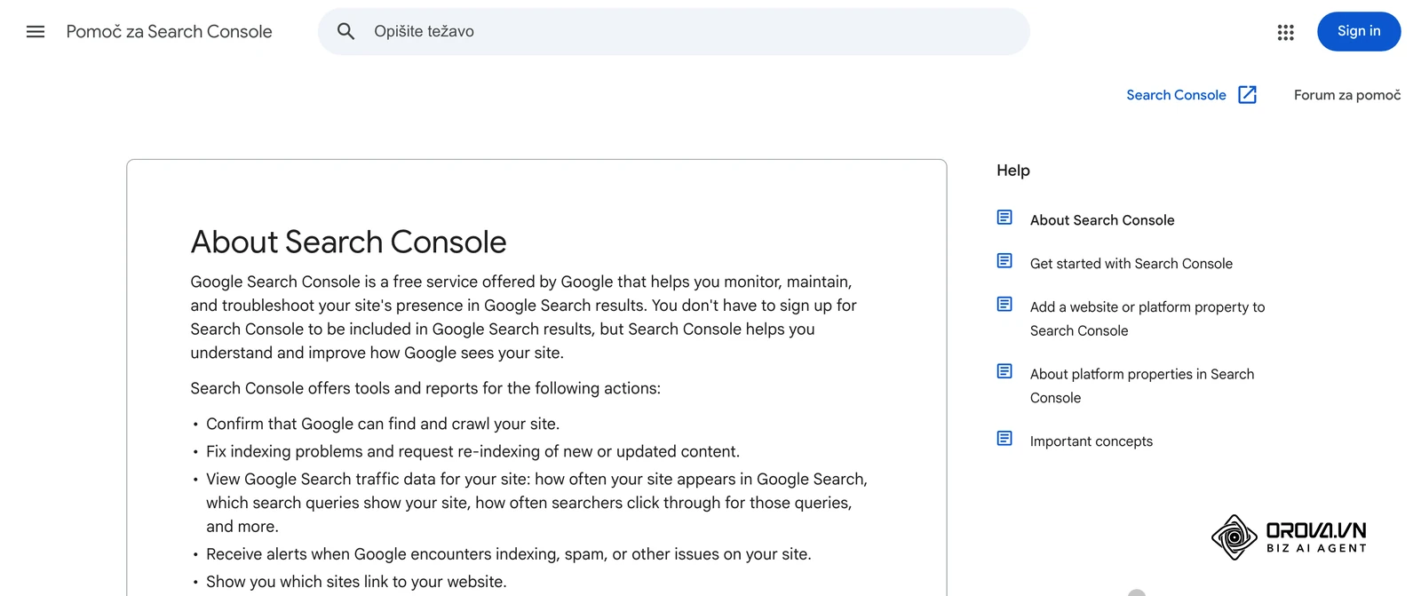Image resolution: width=1421 pixels, height=596 pixels.
Task: Click the document icon next to Get started with Search Console
Action: 1004,261
